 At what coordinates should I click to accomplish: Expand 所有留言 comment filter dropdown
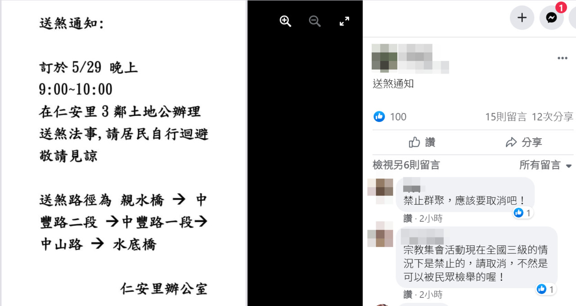click(x=546, y=165)
